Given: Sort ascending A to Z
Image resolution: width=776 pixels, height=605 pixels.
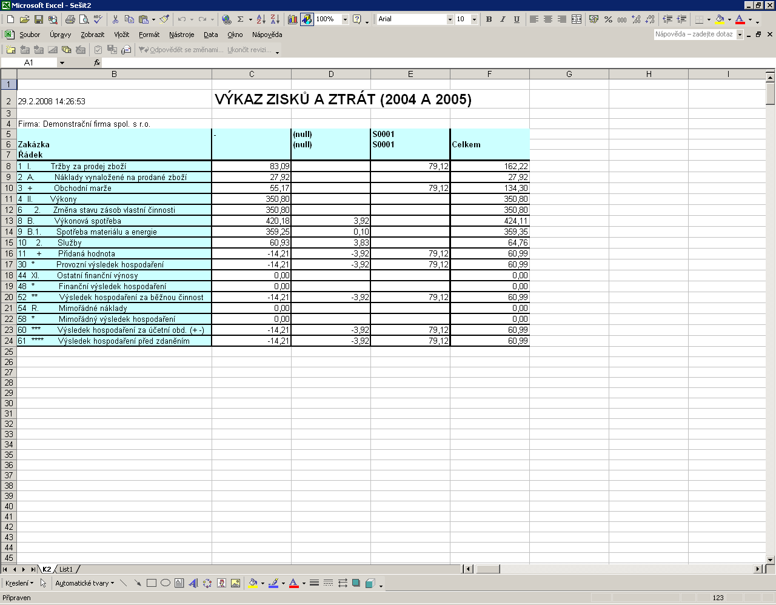Looking at the screenshot, I should (261, 19).
